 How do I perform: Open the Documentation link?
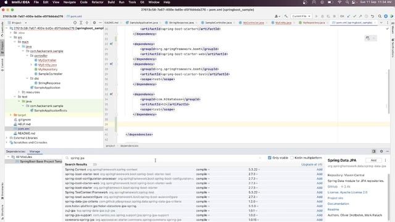pyautogui.click(x=338, y=203)
